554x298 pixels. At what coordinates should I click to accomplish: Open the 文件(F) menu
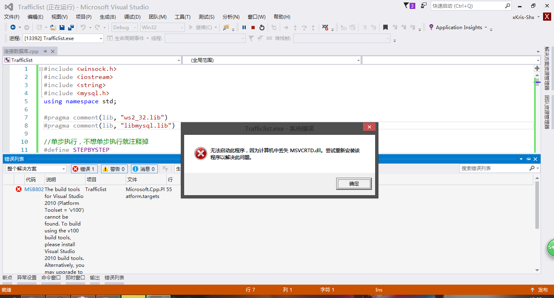point(12,17)
